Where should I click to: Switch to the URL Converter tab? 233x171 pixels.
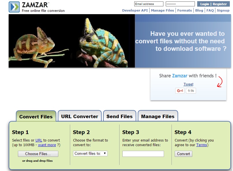pos(80,116)
